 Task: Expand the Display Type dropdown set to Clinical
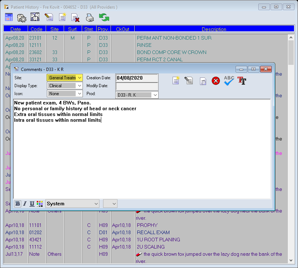pyautogui.click(x=65, y=86)
